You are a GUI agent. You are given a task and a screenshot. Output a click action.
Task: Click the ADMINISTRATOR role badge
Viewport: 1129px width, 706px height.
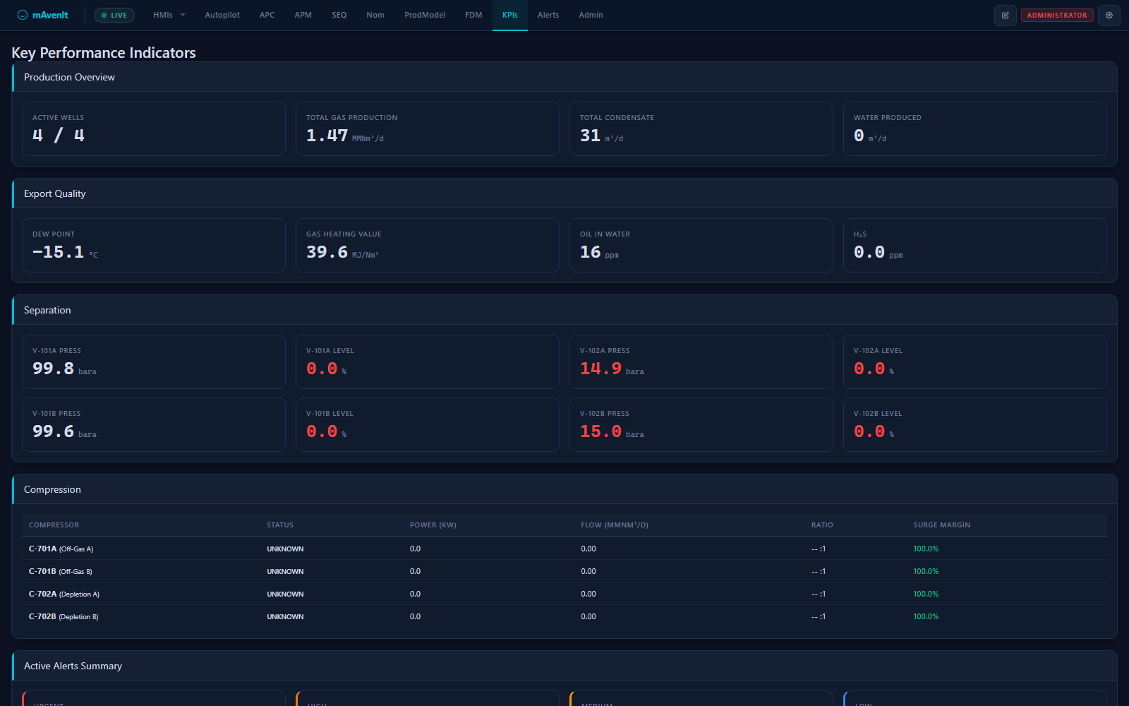click(x=1057, y=15)
